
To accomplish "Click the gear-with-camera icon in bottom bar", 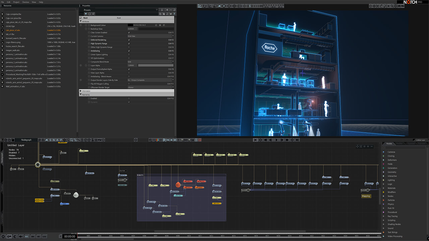I will click(9, 236).
